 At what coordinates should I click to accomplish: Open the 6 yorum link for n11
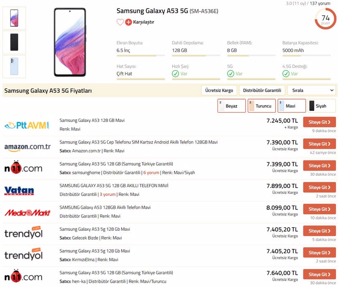[x=151, y=173]
